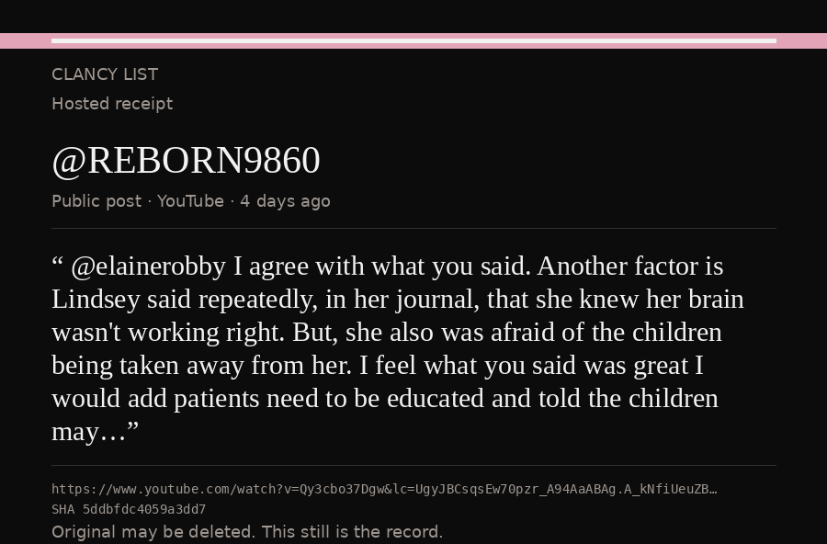Image resolution: width=827 pixels, height=544 pixels.
Task: Click the CLANCY LIST site title
Action: pos(105,74)
